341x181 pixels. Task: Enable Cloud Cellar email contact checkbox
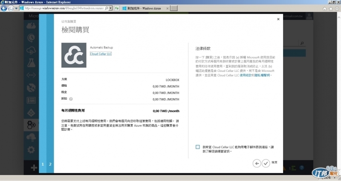197,147
